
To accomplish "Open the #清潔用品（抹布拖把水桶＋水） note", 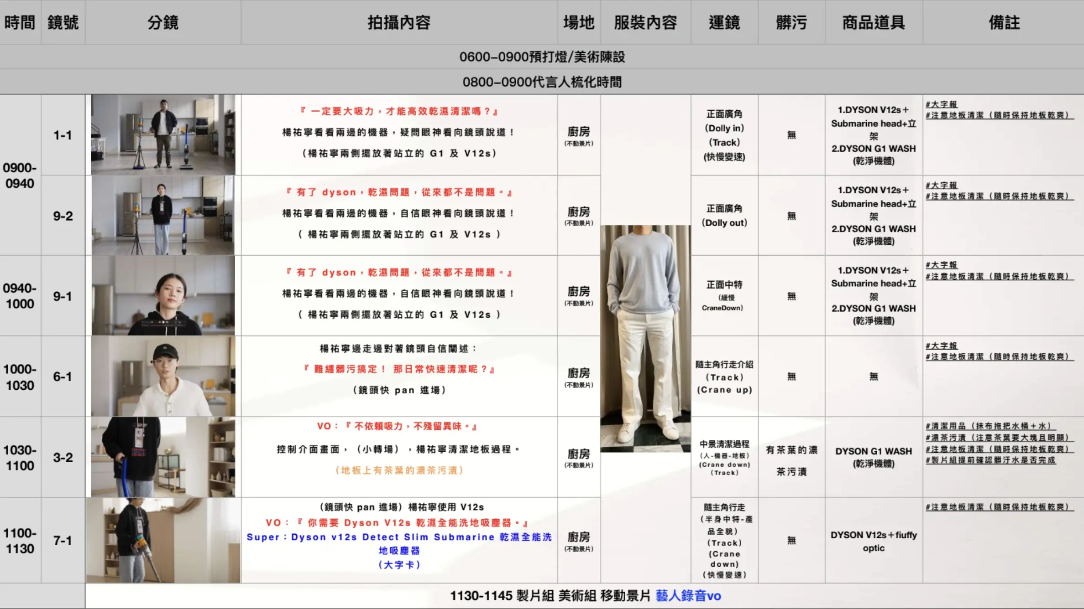I will (x=990, y=426).
